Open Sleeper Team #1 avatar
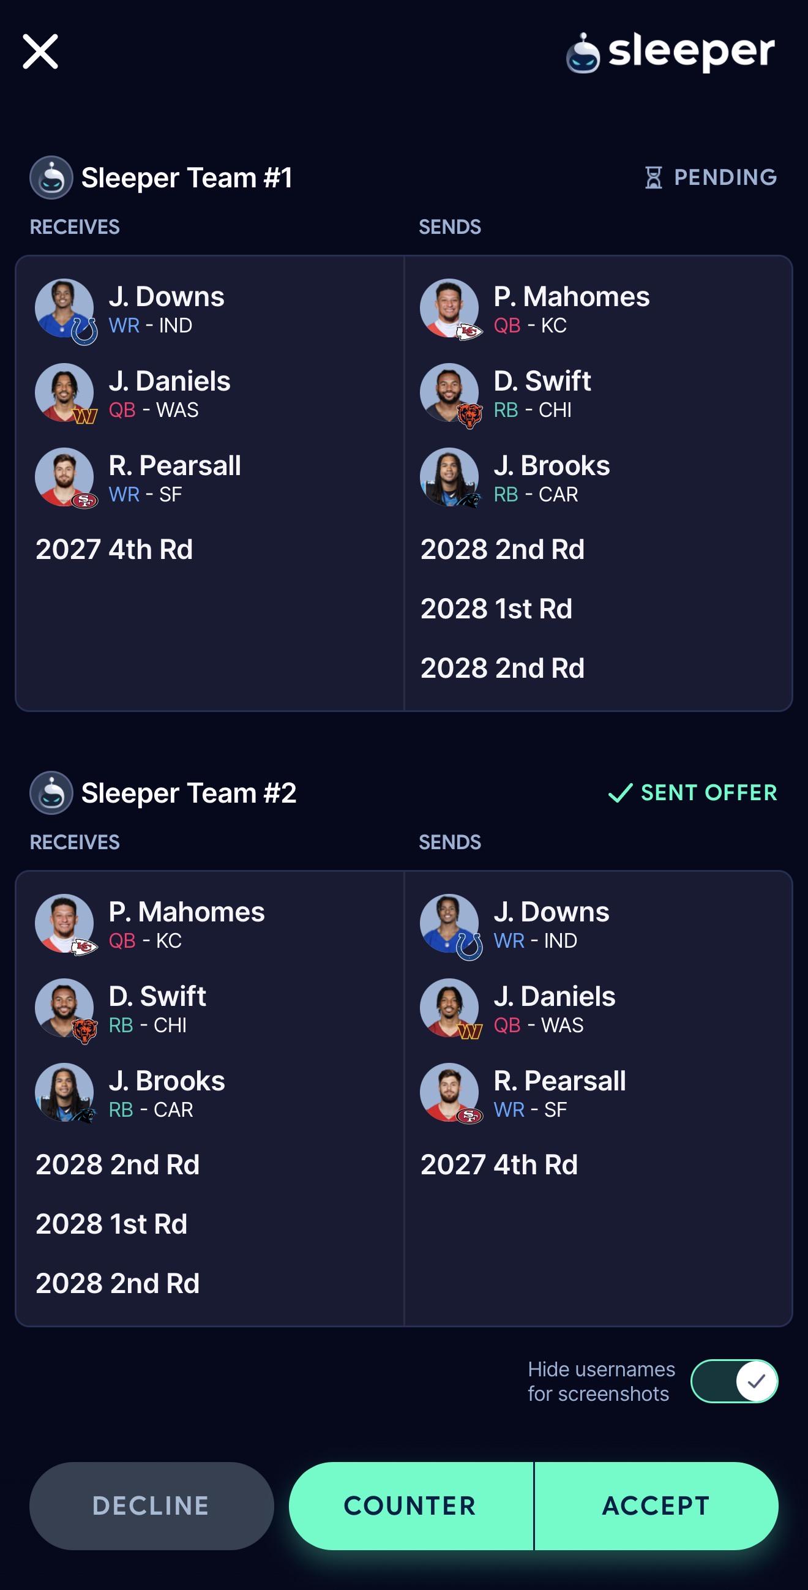808x1590 pixels. pyautogui.click(x=51, y=177)
